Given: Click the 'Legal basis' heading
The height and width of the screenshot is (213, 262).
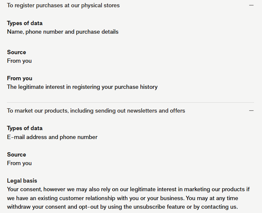Looking at the screenshot, I should pos(22,181).
